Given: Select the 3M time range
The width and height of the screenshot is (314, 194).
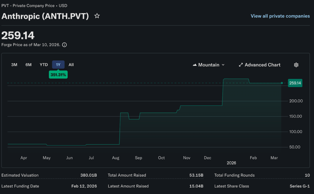Looking at the screenshot, I should (x=14, y=65).
